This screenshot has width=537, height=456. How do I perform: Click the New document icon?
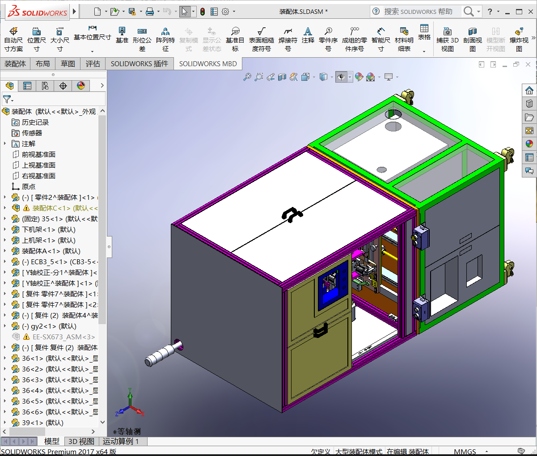pos(97,12)
